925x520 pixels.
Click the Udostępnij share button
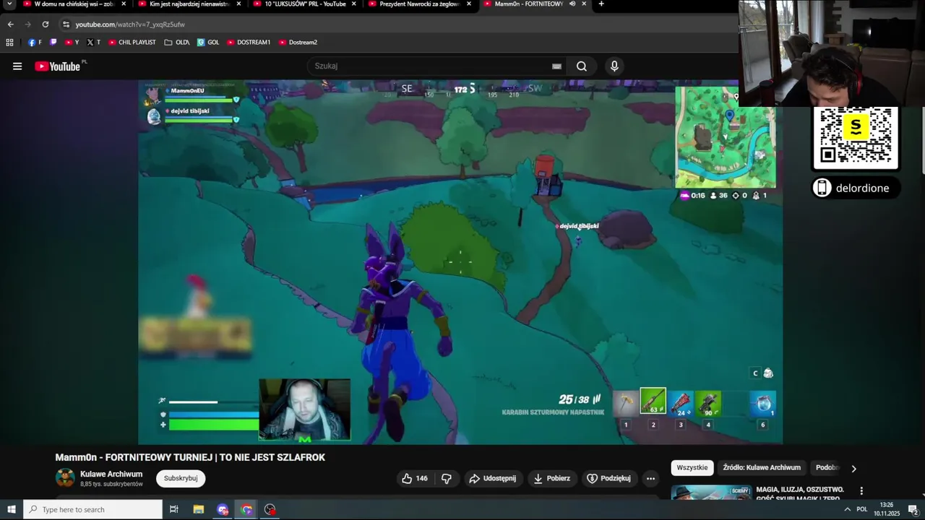[493, 478]
